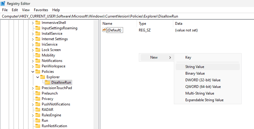Viewport: 254px width, 129px height.
Task: Click the Privacy folder icon
Action: [38, 99]
